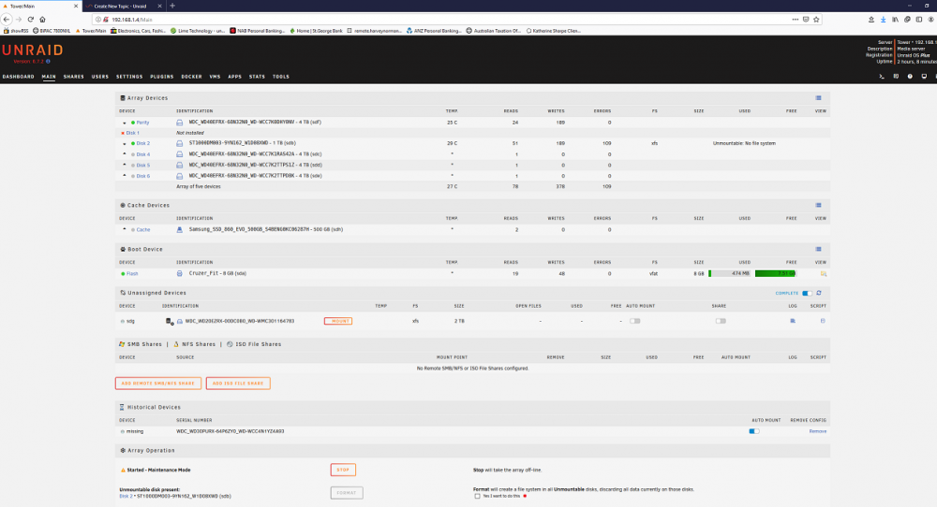Go to the browser home page icon
This screenshot has width=937, height=507.
click(x=42, y=19)
